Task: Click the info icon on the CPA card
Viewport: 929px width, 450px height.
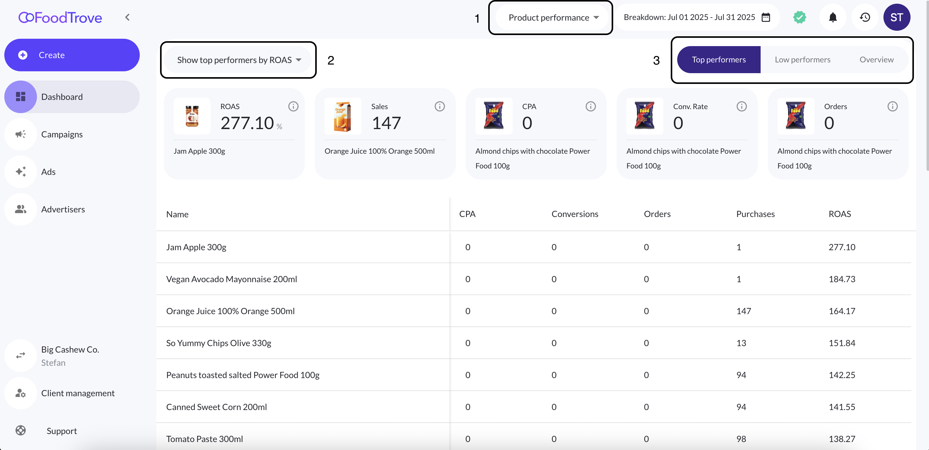Action: [590, 106]
